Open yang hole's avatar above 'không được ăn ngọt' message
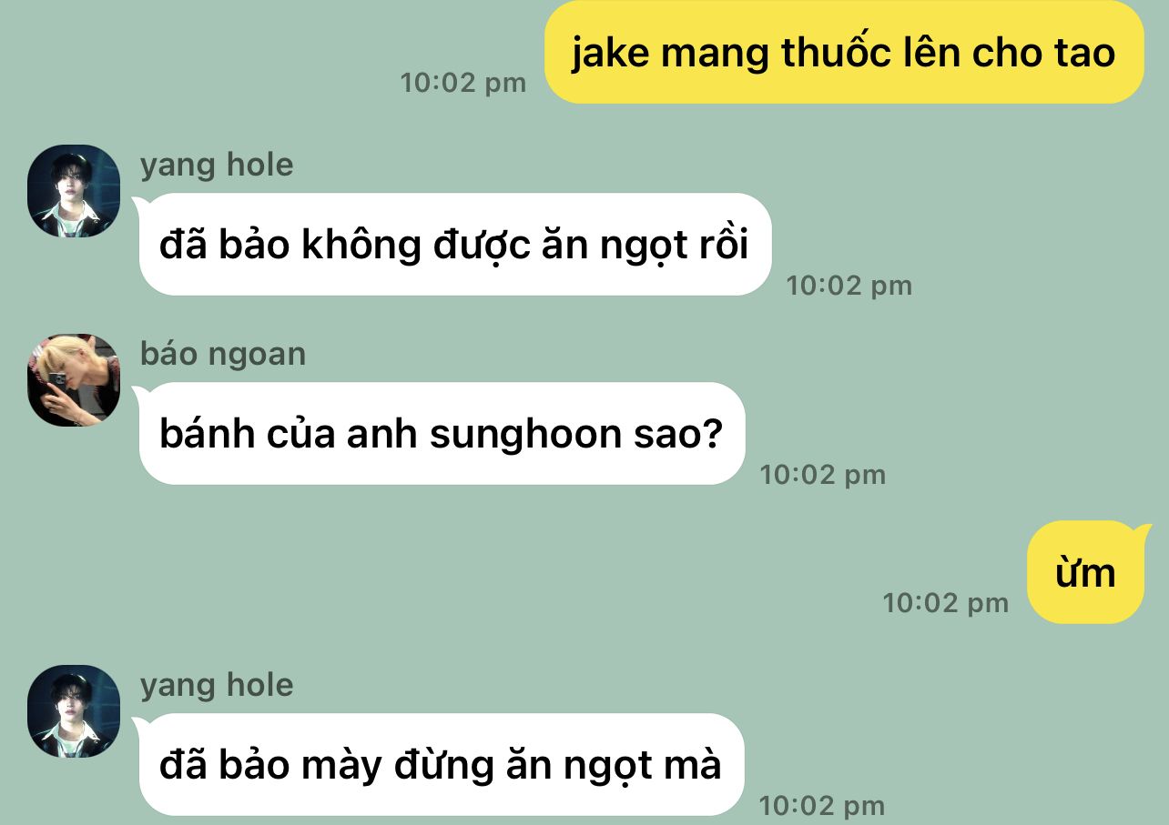 (74, 191)
